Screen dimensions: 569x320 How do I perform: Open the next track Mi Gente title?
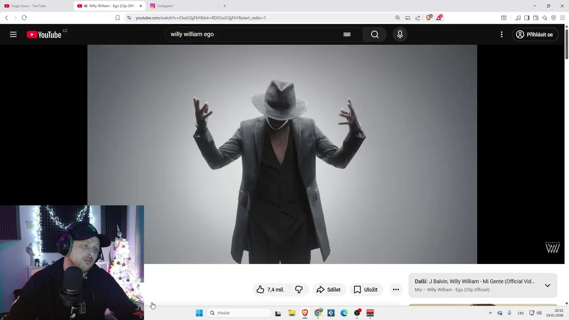(475, 281)
